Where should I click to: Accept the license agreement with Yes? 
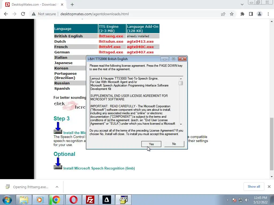(x=151, y=144)
